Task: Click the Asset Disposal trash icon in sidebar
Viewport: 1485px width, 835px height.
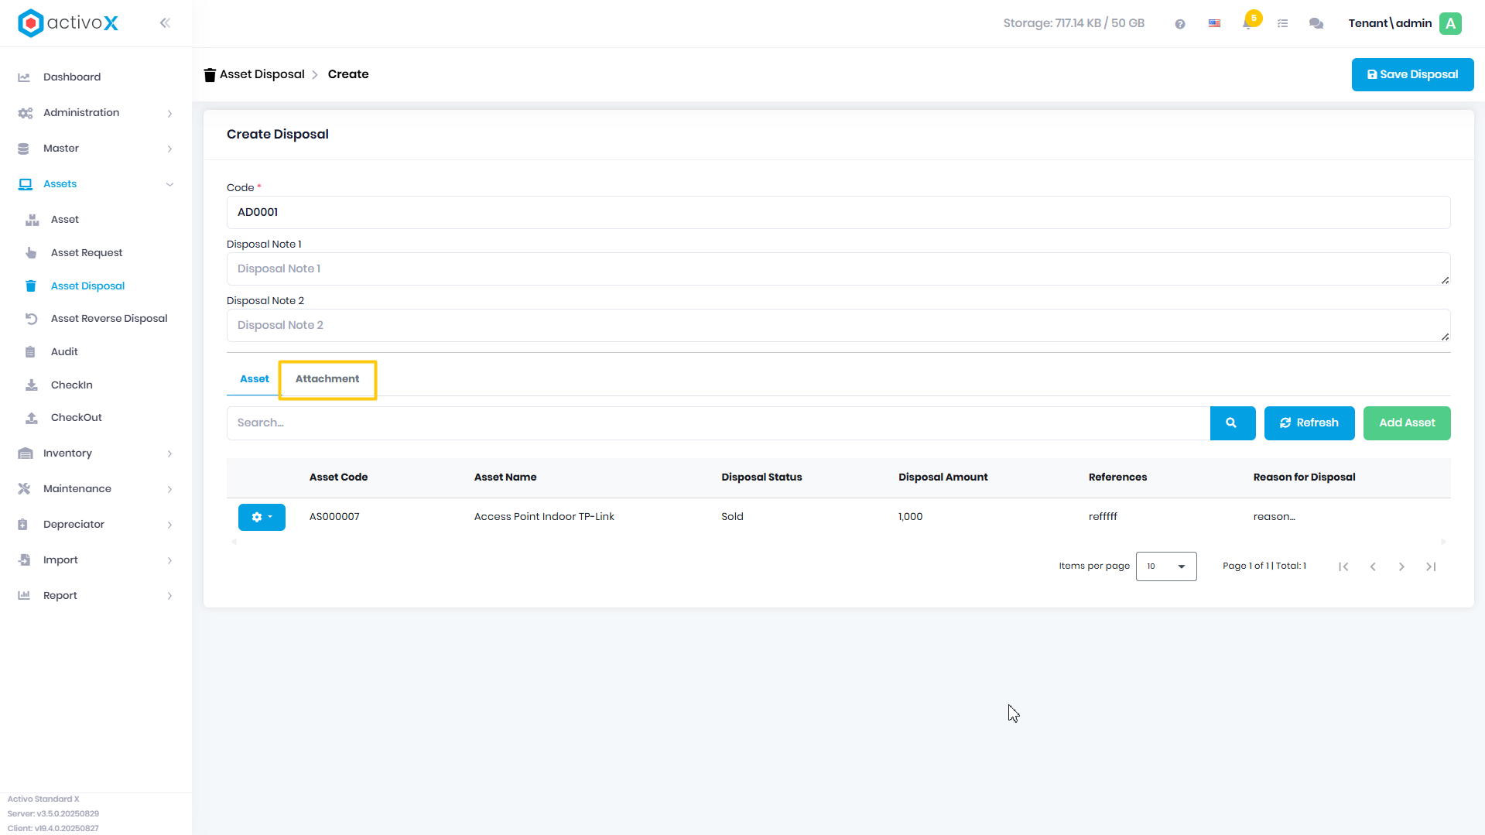Action: [31, 286]
